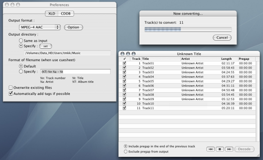Skip to next track in track list window
Viewport: 263px width, 160px height.
tap(229, 149)
